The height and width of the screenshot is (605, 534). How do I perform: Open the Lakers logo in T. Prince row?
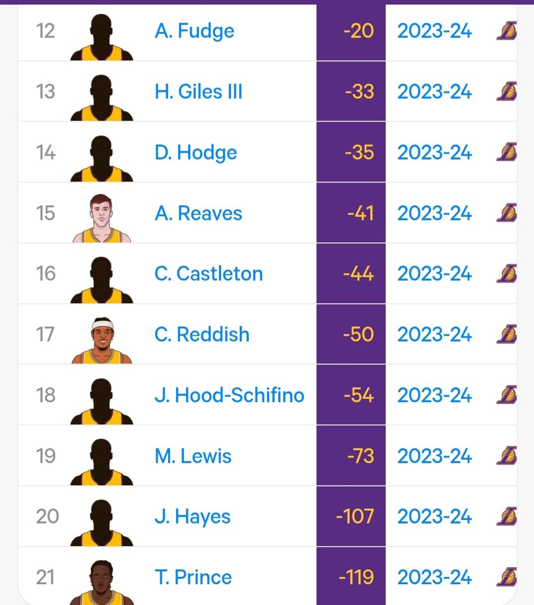[506, 577]
